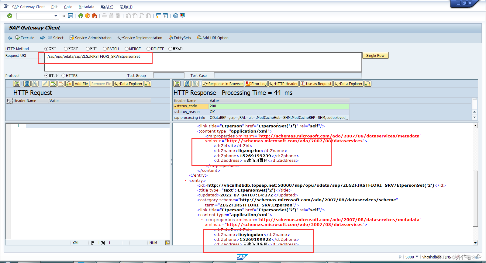
Task: Click the EntitySets button
Action: [x=180, y=38]
